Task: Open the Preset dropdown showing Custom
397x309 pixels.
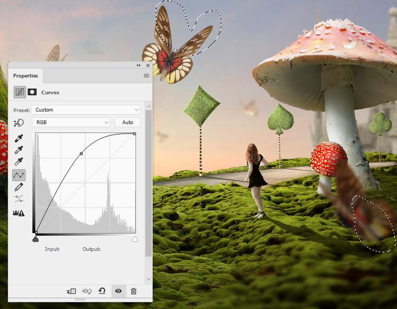Action: [86, 110]
